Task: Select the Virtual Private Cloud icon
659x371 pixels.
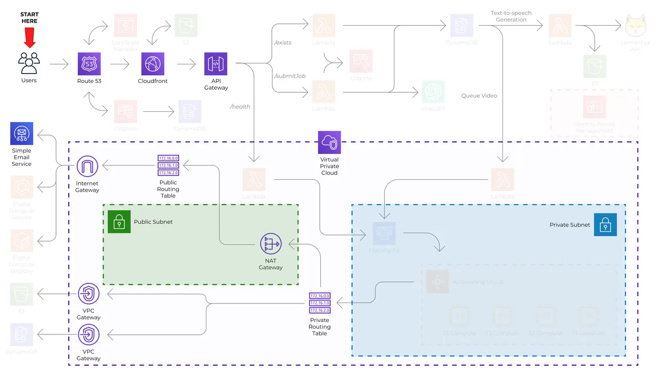Action: click(x=329, y=143)
